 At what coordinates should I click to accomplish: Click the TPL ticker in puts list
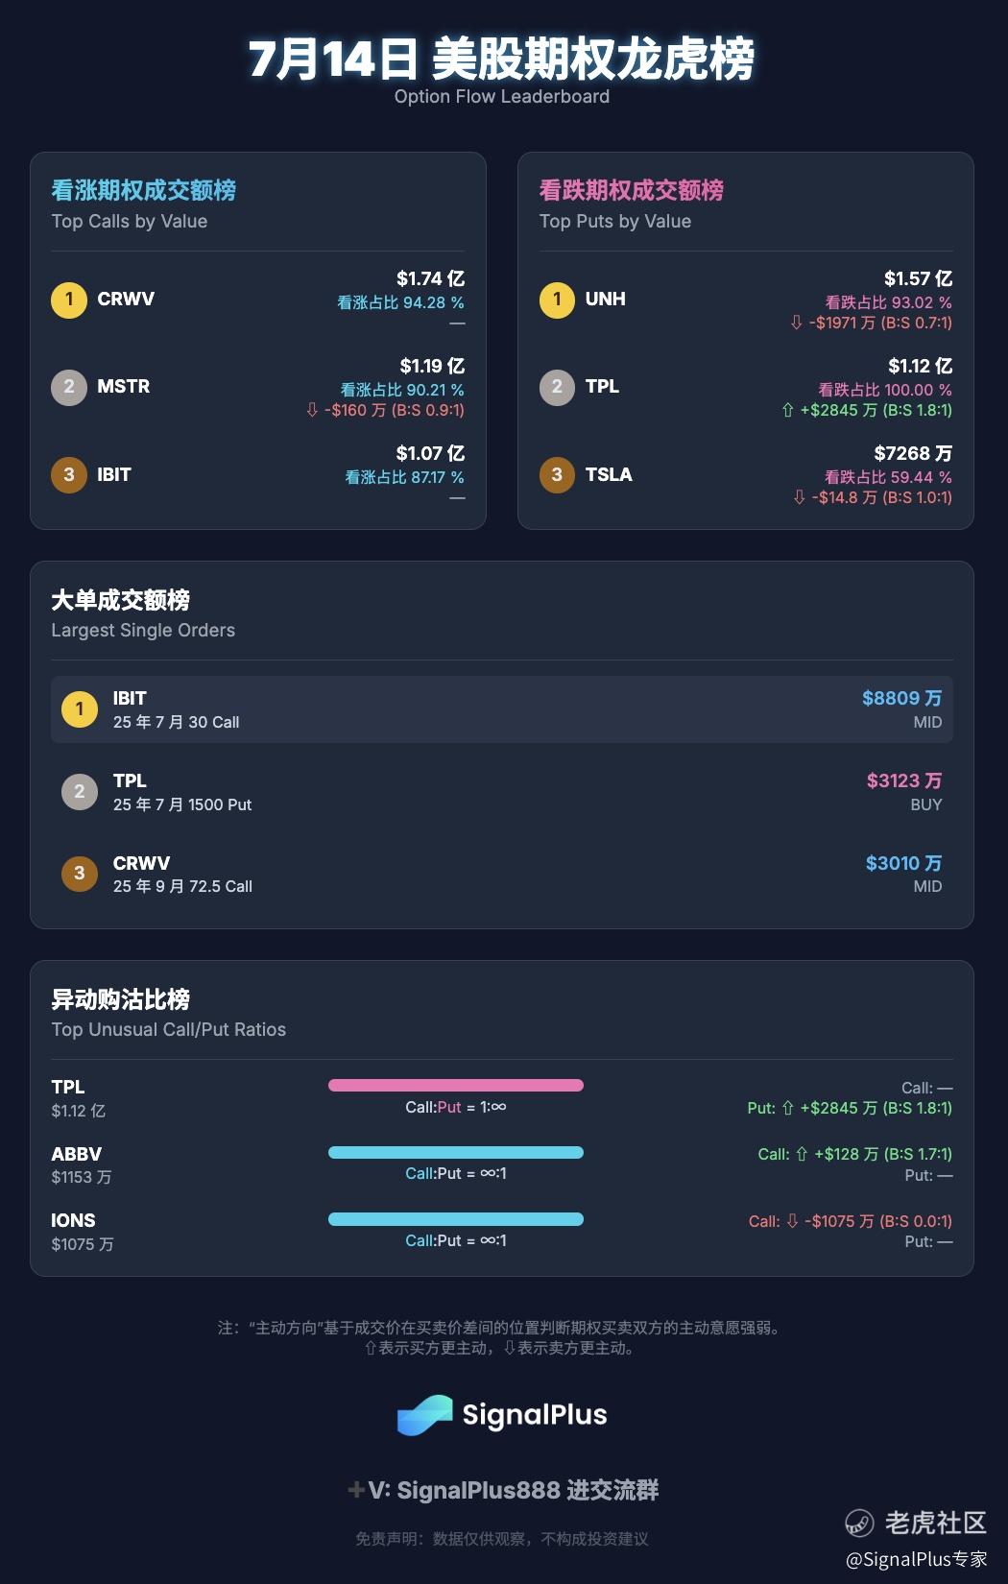[602, 386]
